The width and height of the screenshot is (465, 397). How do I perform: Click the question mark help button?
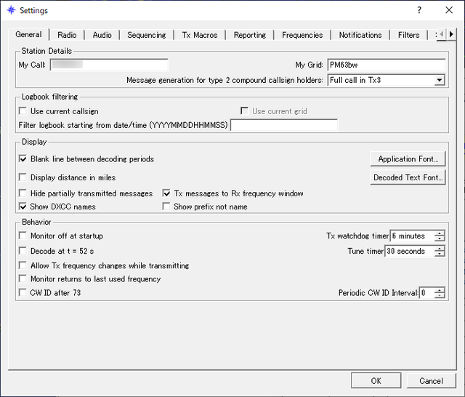419,10
